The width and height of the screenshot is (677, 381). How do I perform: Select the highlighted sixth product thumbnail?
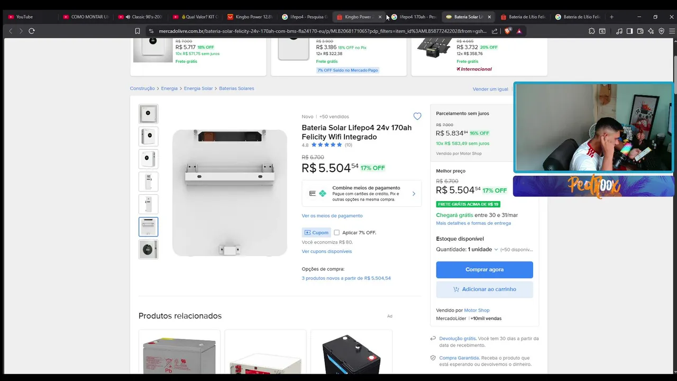(x=148, y=226)
